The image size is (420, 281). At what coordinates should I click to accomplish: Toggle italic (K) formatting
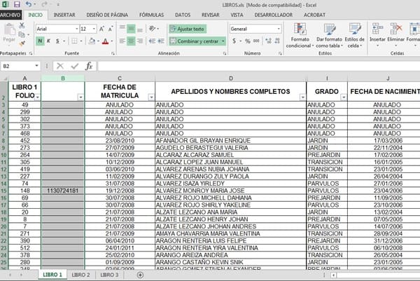[x=49, y=41]
